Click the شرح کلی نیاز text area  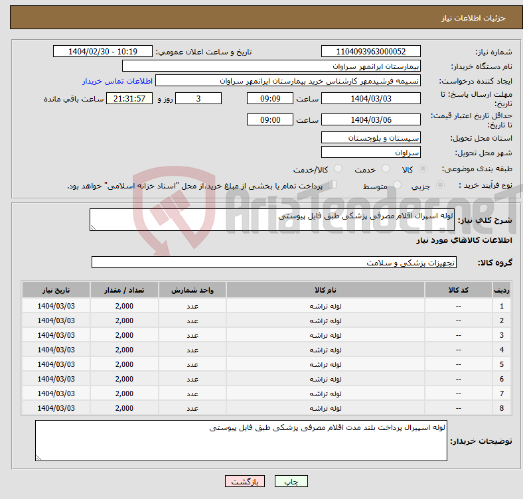pos(272,220)
